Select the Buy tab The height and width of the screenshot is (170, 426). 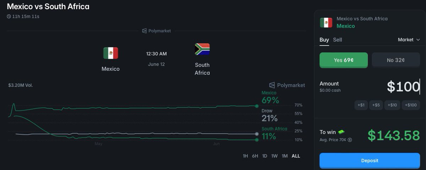click(x=324, y=40)
